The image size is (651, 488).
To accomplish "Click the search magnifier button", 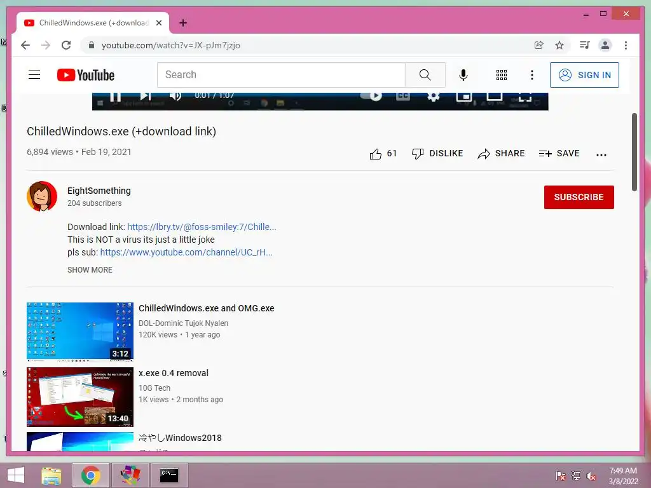I will pyautogui.click(x=425, y=75).
